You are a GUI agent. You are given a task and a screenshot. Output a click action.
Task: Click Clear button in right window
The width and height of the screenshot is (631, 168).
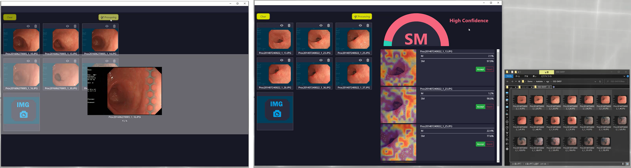click(x=263, y=16)
